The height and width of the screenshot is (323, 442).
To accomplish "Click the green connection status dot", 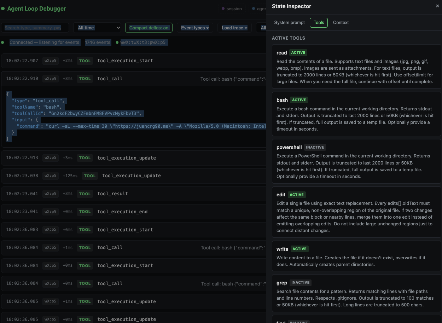I will click(x=3, y=42).
